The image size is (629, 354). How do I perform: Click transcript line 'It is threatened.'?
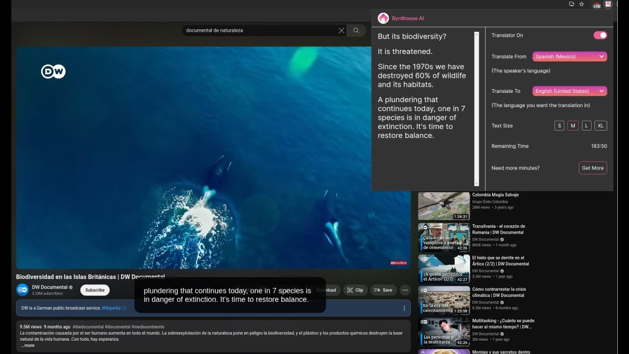click(x=405, y=52)
